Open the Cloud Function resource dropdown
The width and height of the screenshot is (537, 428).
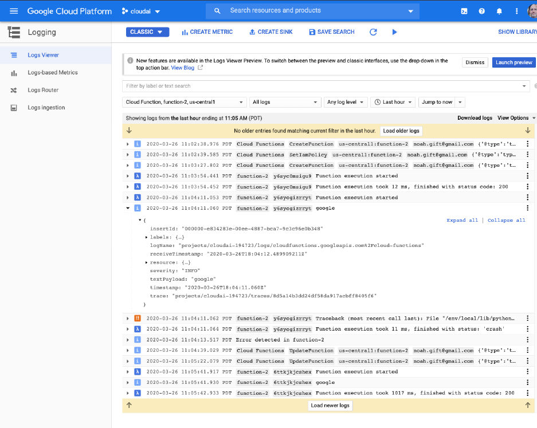184,102
